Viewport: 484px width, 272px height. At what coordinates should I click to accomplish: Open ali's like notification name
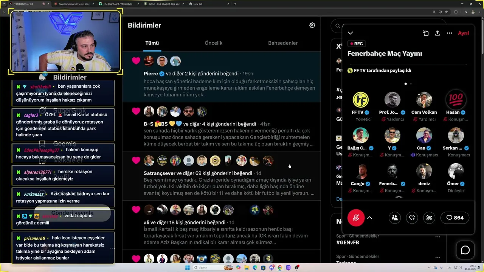tap(146, 223)
